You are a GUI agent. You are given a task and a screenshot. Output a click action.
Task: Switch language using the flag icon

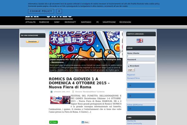click(140, 41)
